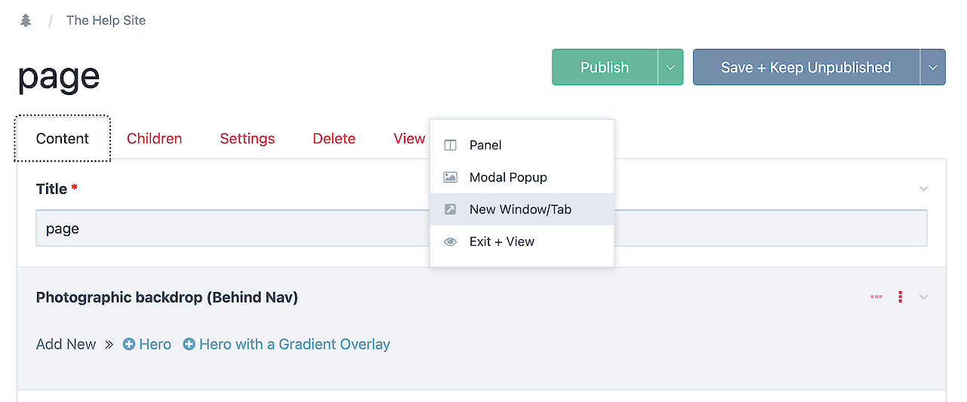The height and width of the screenshot is (402, 967).
Task: Collapse the Title field chevron
Action: (923, 189)
